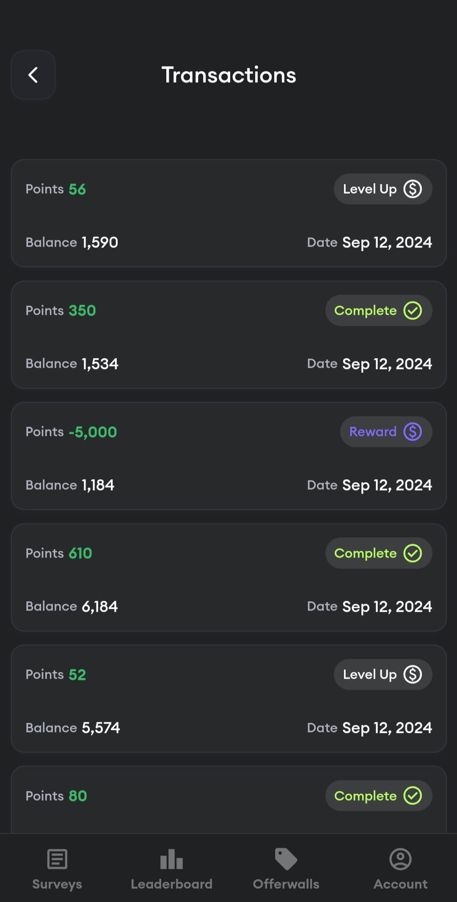
Task: Open the Surveys tab icon
Action: (57, 859)
